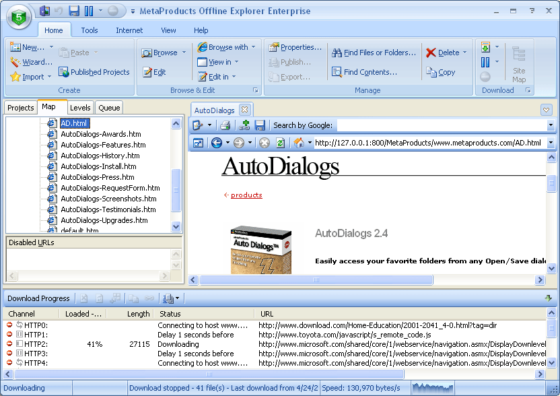Switch to the Levels panel tab
560x396 pixels.
[x=80, y=108]
